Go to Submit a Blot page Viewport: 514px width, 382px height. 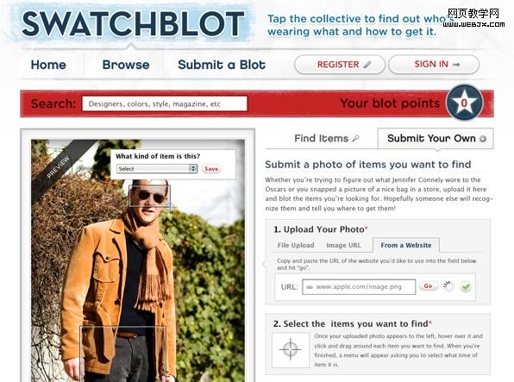[222, 65]
